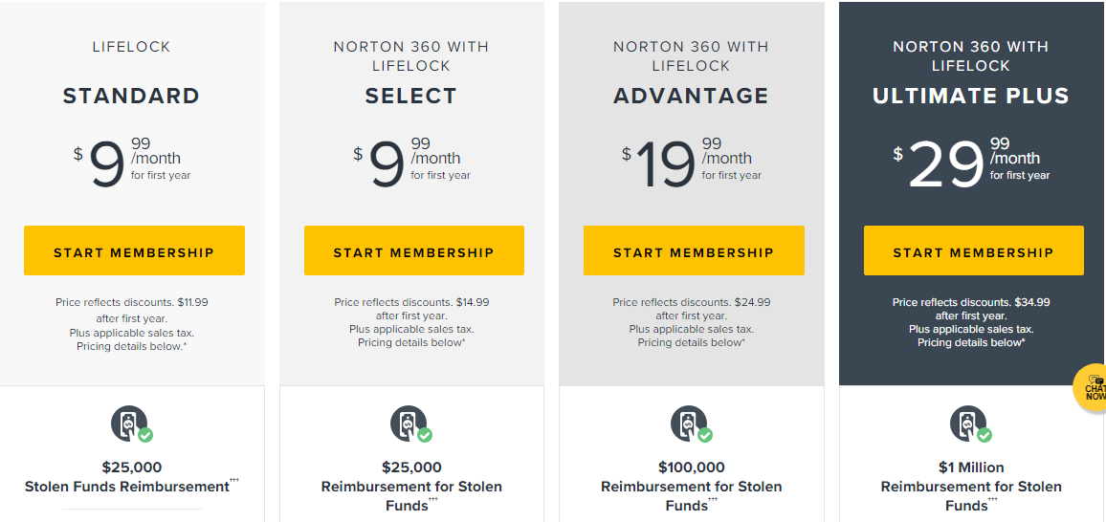Open Pricing details below under Ultimate Plus

point(970,342)
